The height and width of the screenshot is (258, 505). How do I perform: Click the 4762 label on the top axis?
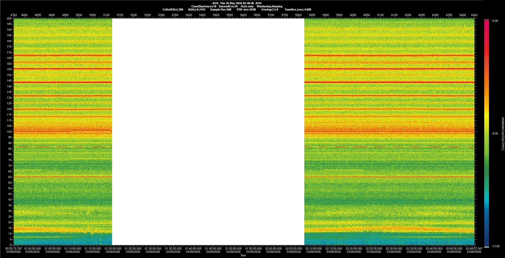pos(14,15)
